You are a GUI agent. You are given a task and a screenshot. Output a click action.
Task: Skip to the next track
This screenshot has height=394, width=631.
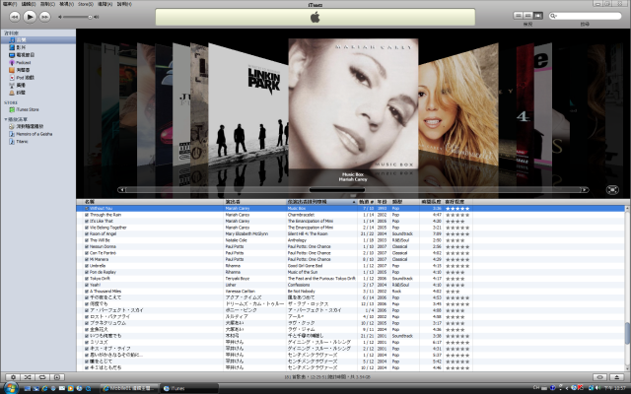[x=44, y=17]
